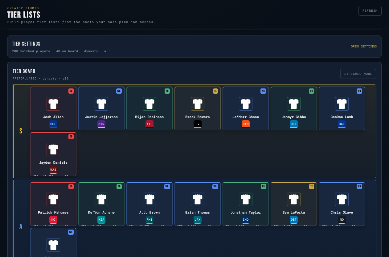Click the A.J. Brown name text
The height and width of the screenshot is (257, 389).
tap(149, 212)
